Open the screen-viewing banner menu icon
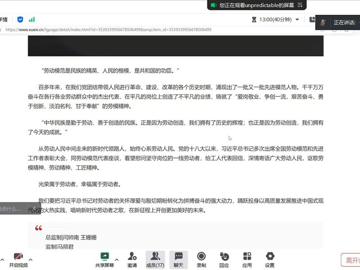Image resolution: width=360 pixels, height=270 pixels. pos(300,5)
